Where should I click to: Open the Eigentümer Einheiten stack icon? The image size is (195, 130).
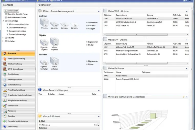point(44,62)
